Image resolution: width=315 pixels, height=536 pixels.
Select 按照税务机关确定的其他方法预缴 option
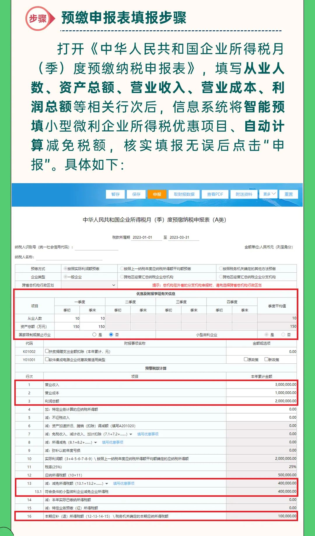click(x=221, y=269)
